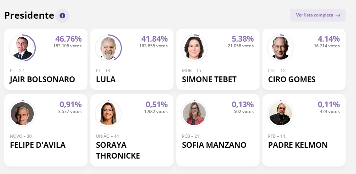The image size is (356, 174).
Task: Click Jair Bolsonaro's candidate photo
Action: 22,48
